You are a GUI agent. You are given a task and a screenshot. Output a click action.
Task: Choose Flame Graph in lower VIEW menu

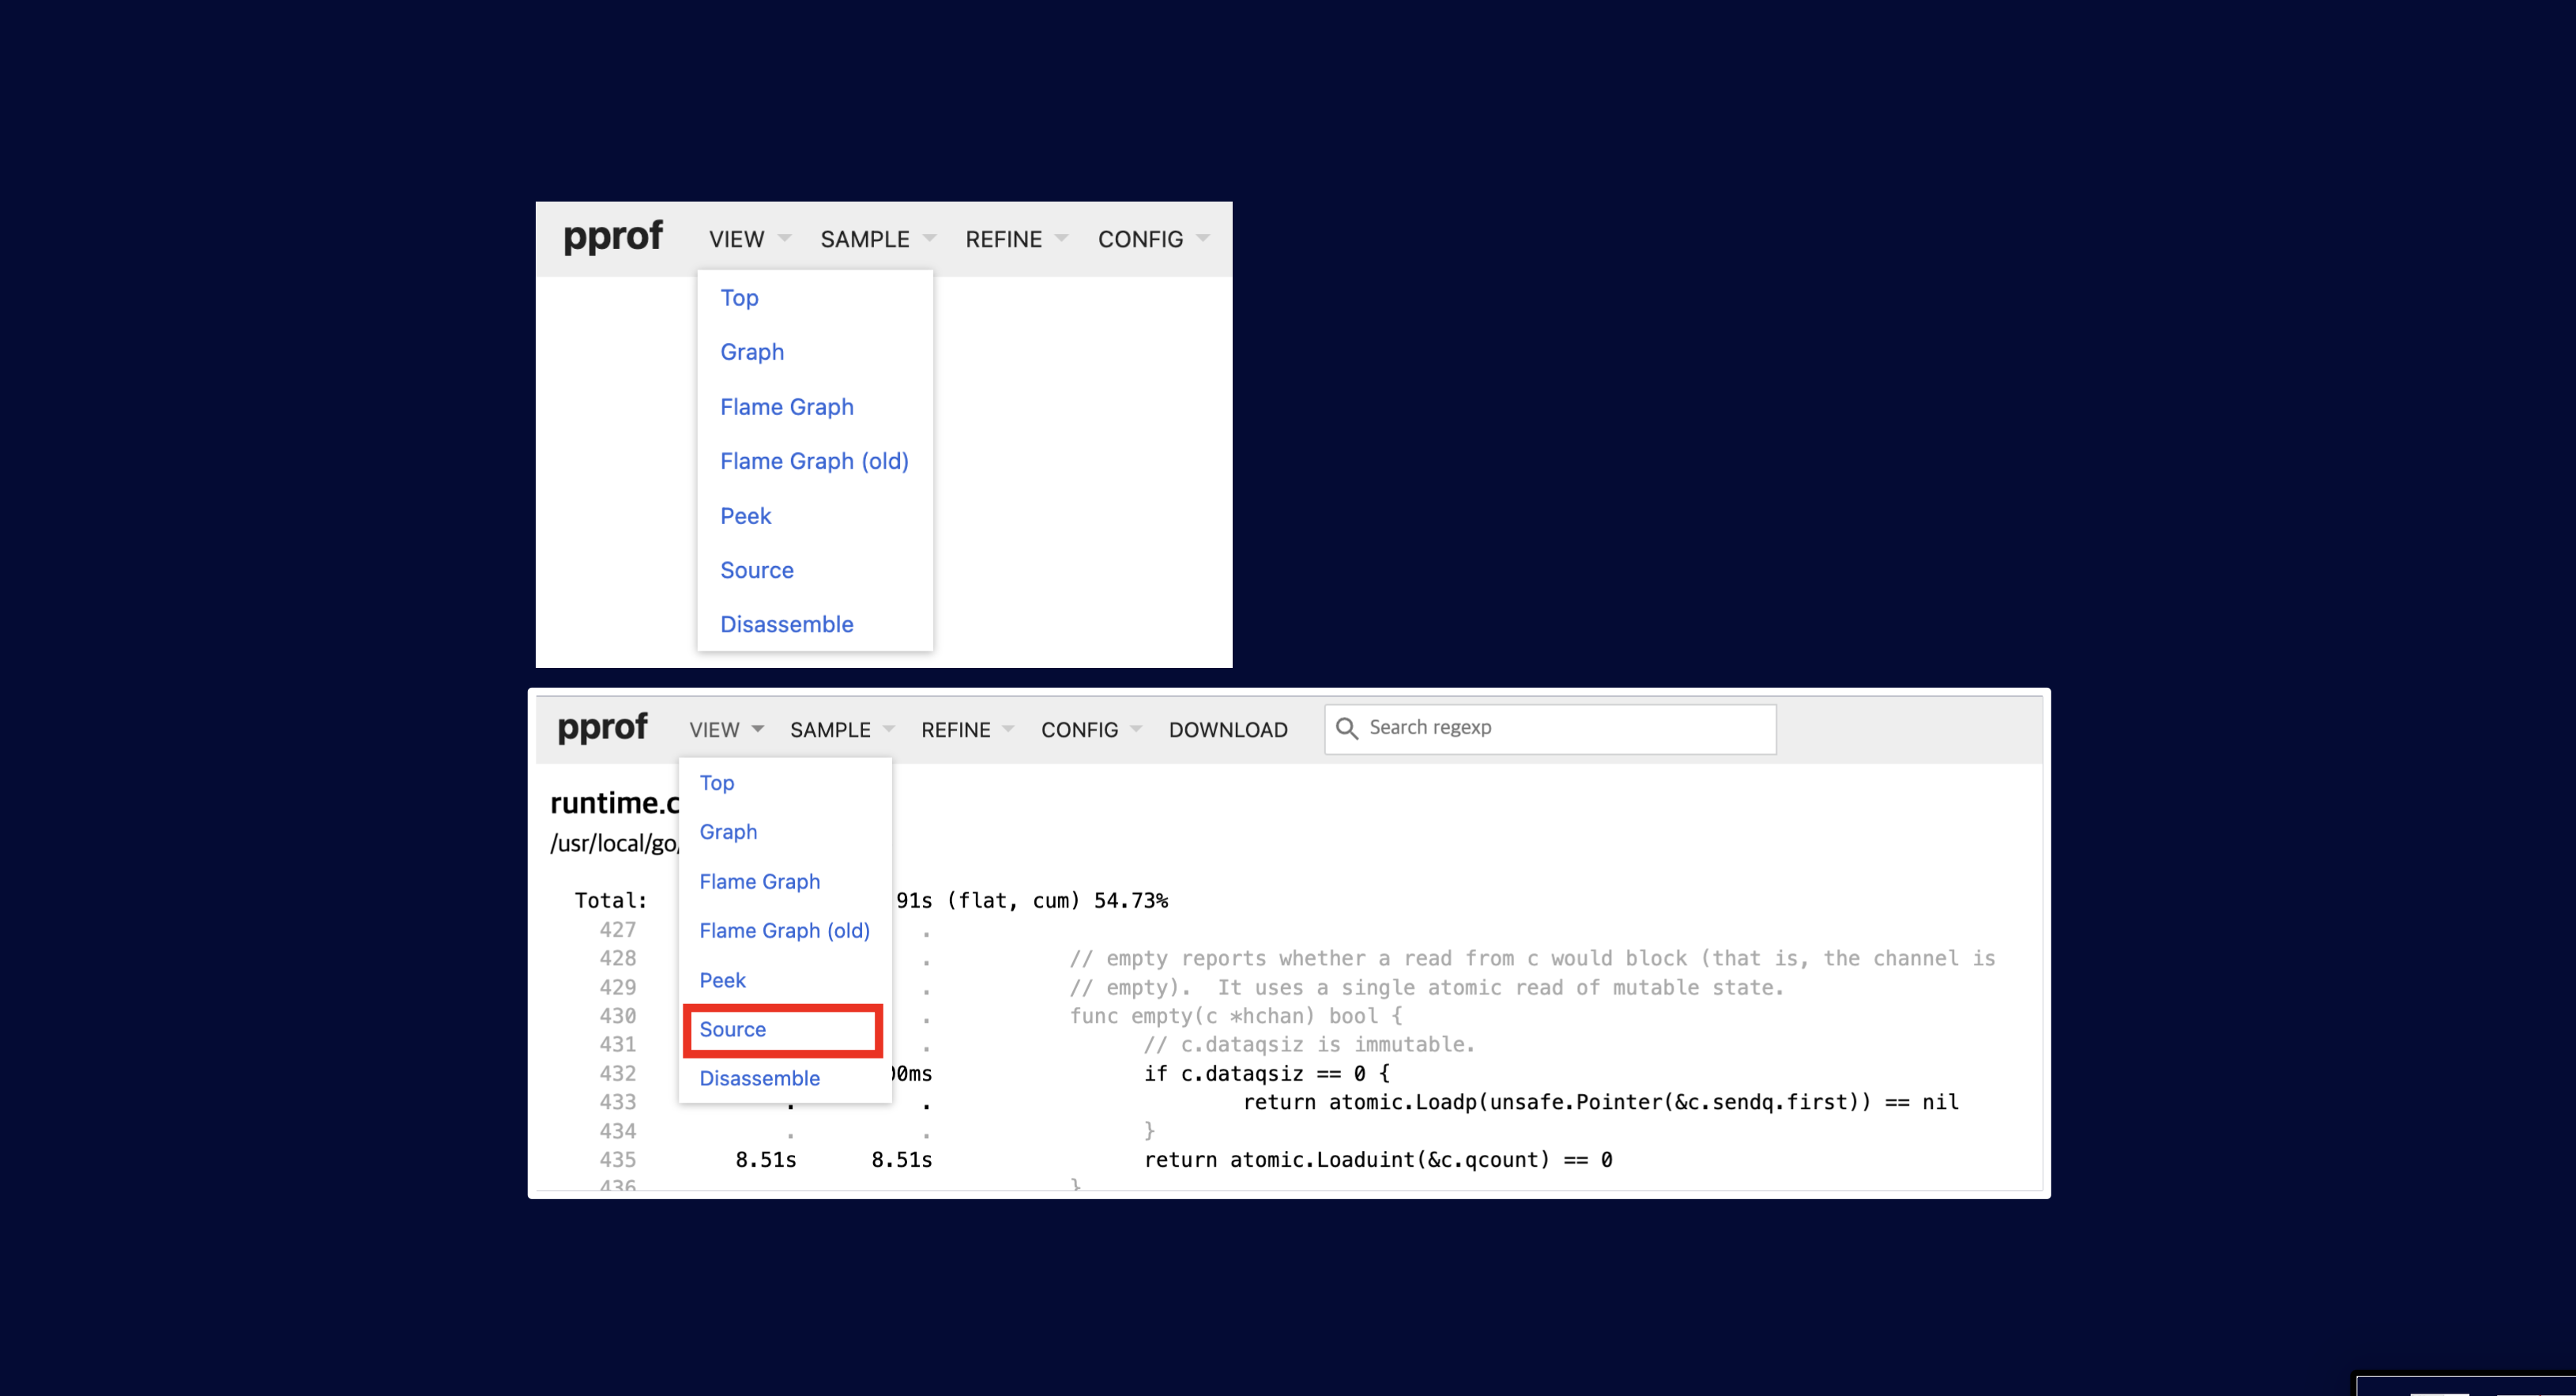tap(760, 881)
